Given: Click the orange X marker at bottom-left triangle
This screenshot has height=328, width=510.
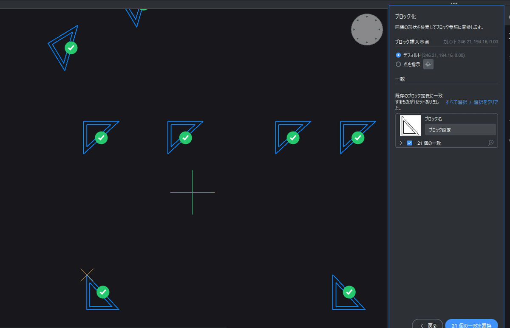Looking at the screenshot, I should click(87, 275).
